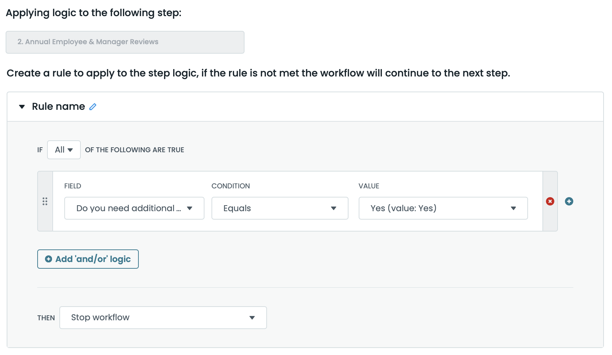Click the 'Rule name' title text

point(58,107)
